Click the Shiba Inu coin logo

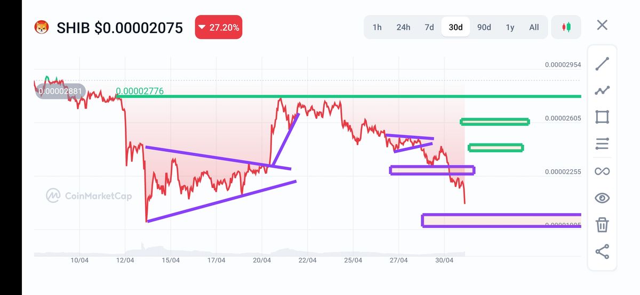coord(42,27)
